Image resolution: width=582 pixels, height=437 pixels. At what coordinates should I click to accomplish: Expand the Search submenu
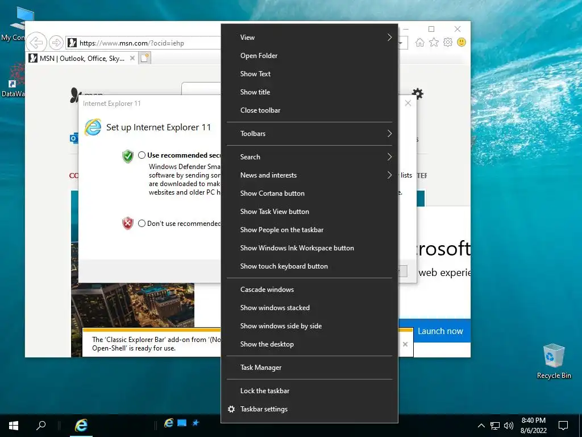309,157
